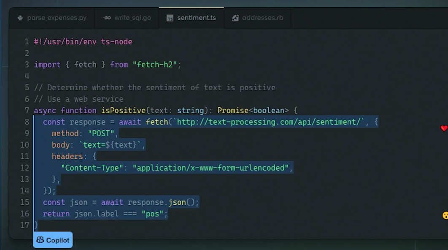Click 'response.json()' on line 15
The width and height of the screenshot is (448, 250).
(161, 202)
